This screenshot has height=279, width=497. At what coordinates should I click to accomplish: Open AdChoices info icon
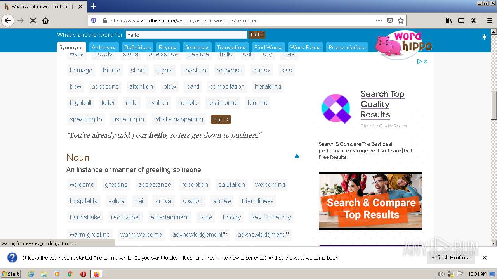point(419,61)
